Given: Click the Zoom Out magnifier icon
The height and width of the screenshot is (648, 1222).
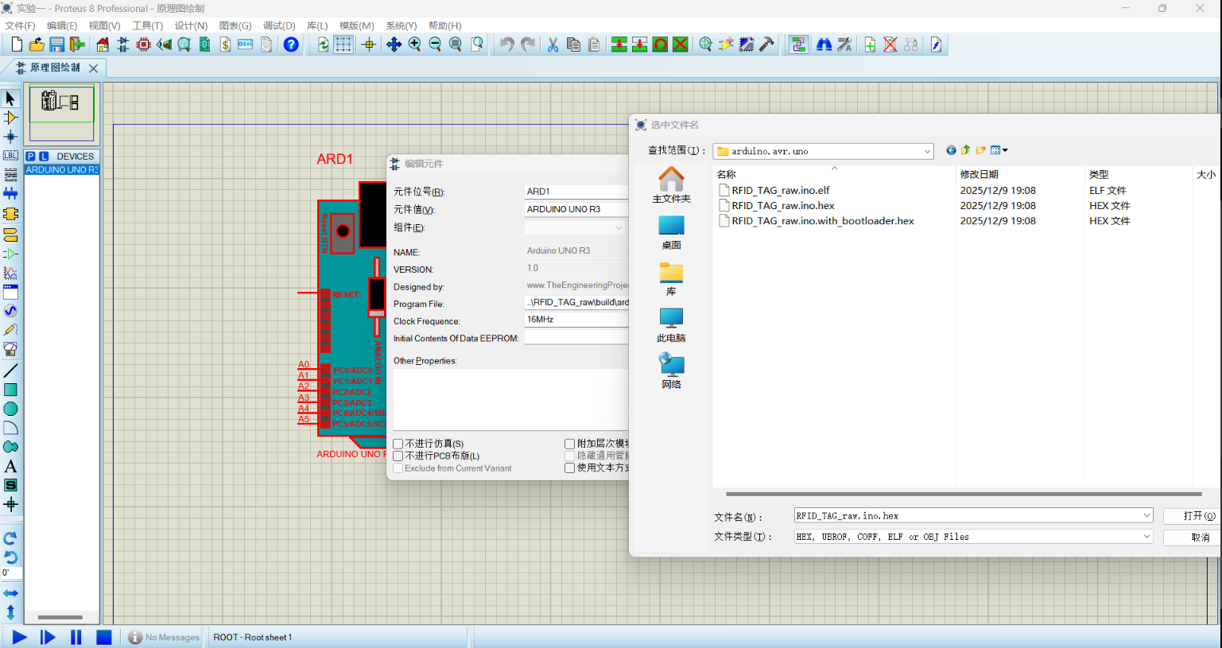Looking at the screenshot, I should pyautogui.click(x=435, y=45).
